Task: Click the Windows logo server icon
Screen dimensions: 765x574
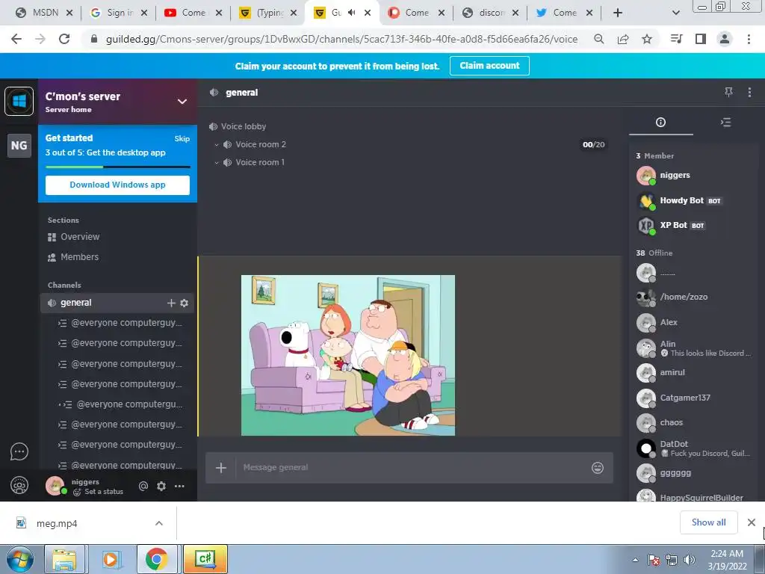Action: pos(19,101)
